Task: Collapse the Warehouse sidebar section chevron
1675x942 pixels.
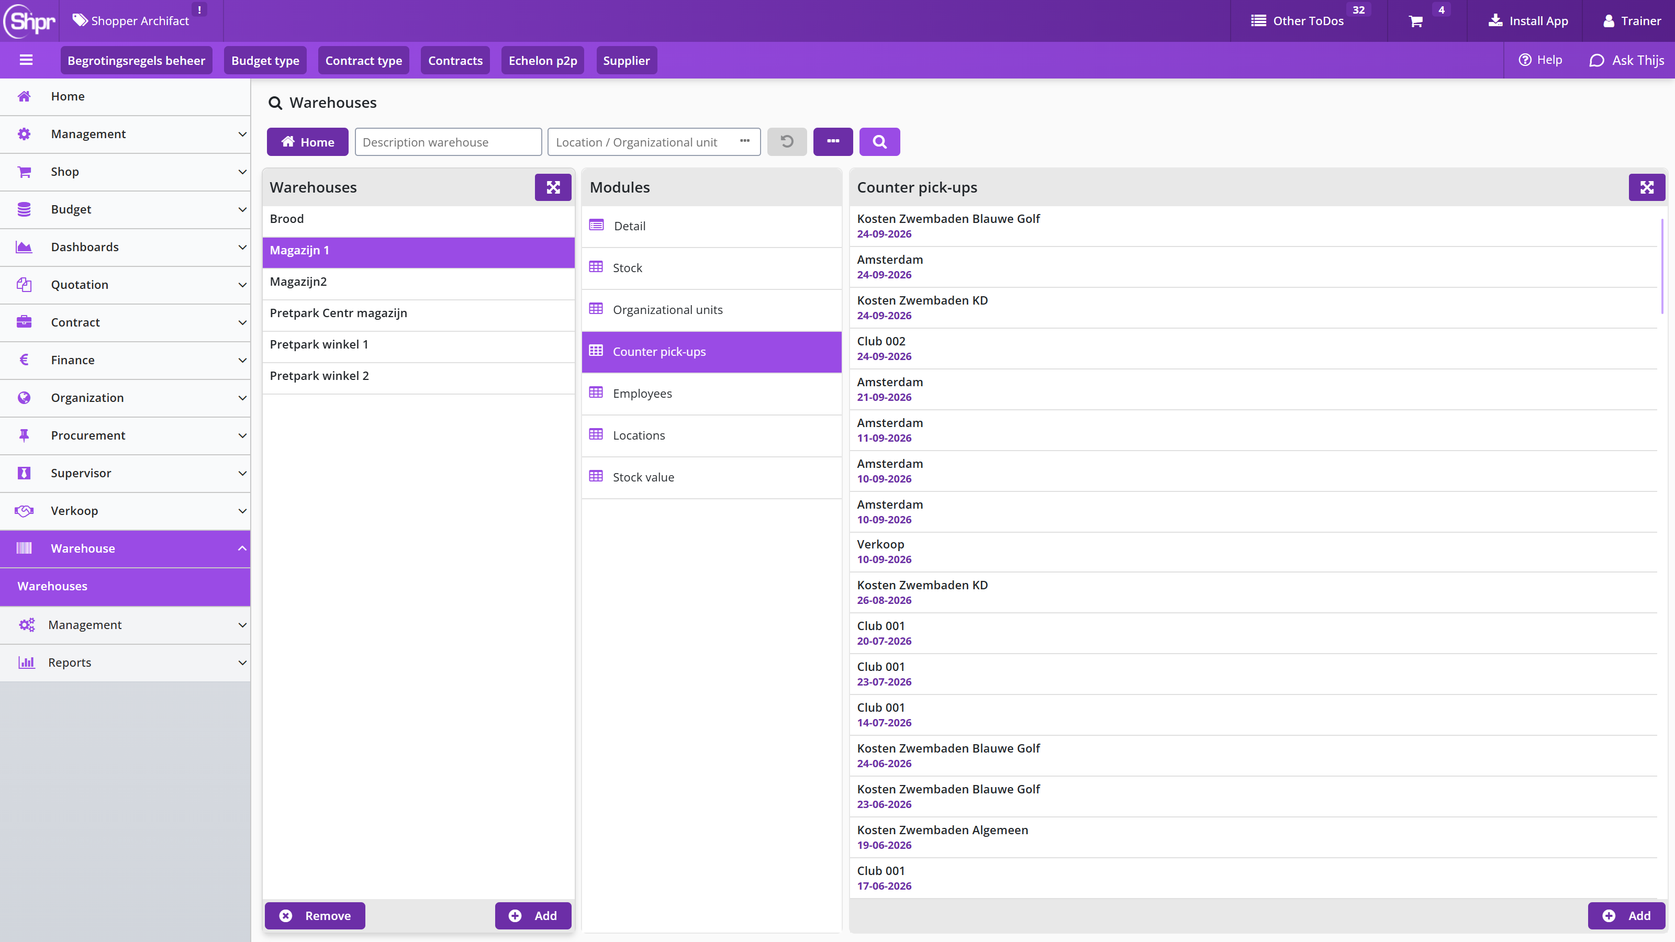Action: coord(242,548)
